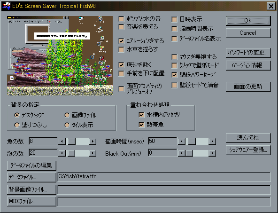Image resolution: width=278 pixels, height=213 pixels.
Task: Click 画面の更新 button
Action: coord(248,87)
